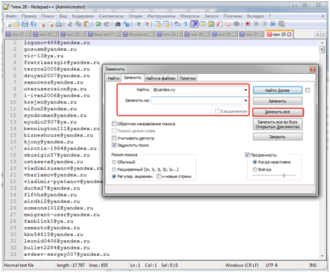Click the Найти Далее button
This screenshot has height=273, width=330.
(278, 90)
